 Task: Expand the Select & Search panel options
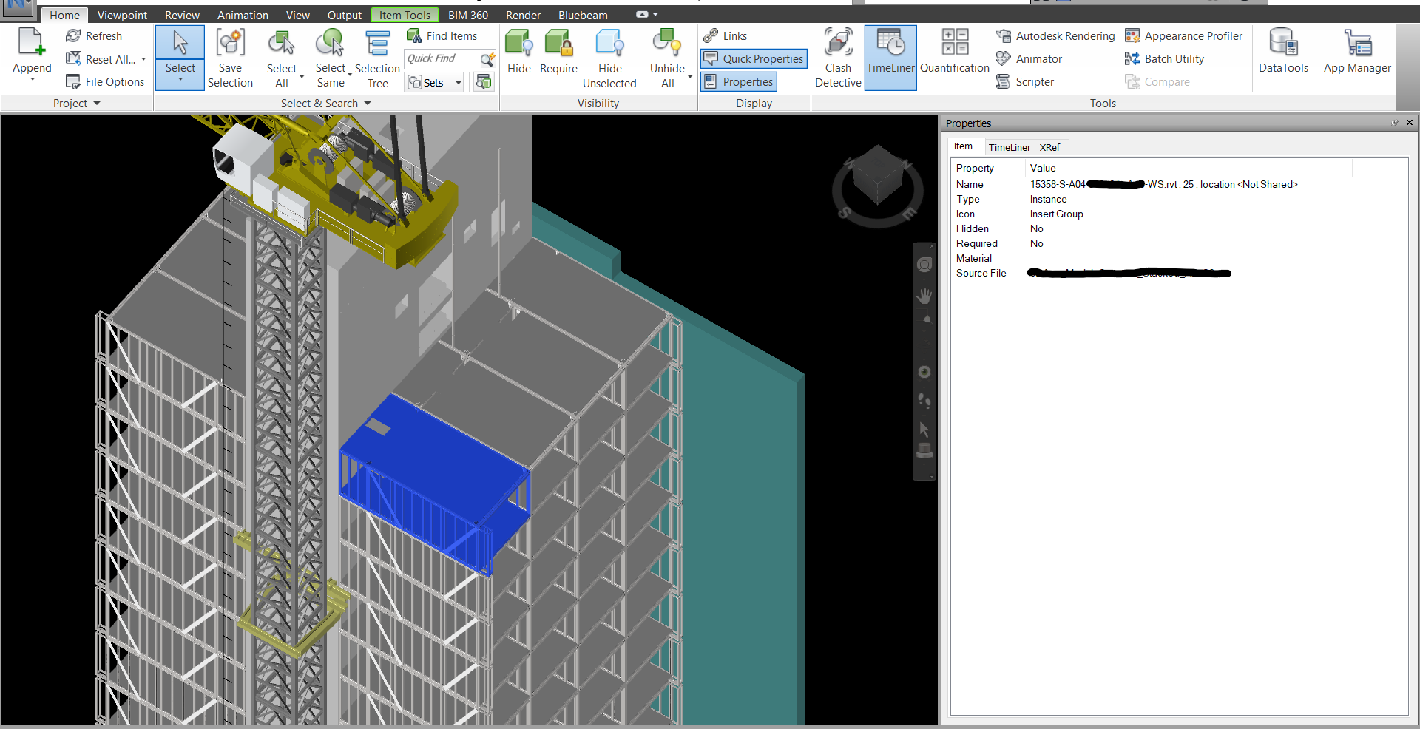point(366,103)
